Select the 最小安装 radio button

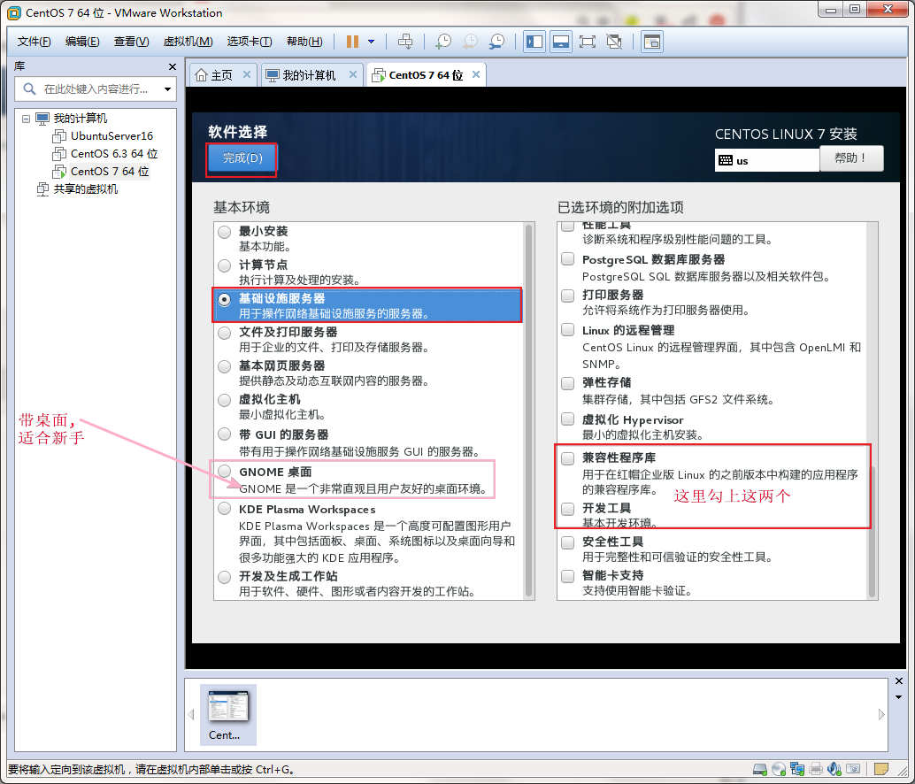(x=225, y=232)
